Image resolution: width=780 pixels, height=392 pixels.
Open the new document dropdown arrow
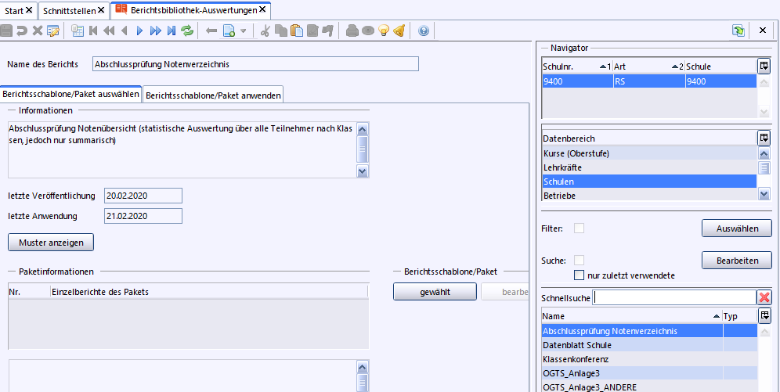point(244,31)
